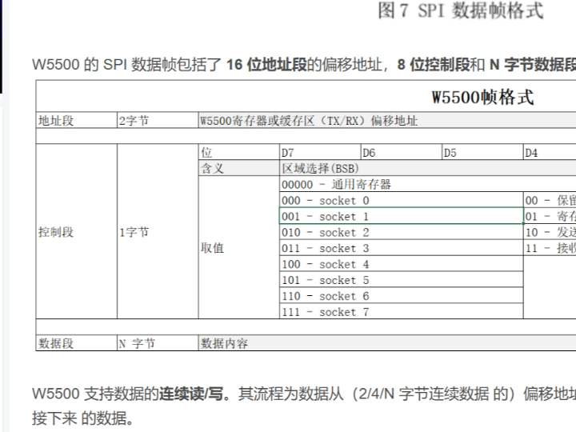The image size is (576, 432).
Task: Click the W5500帧格式 table header
Action: (482, 98)
